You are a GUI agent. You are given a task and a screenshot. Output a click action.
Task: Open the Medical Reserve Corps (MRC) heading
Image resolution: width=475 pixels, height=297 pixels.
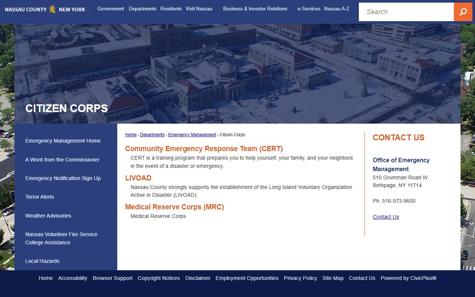(174, 207)
